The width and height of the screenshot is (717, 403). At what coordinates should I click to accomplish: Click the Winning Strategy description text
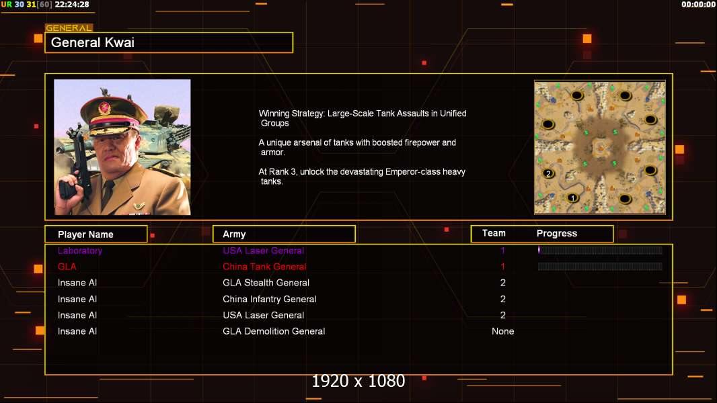[x=363, y=118]
